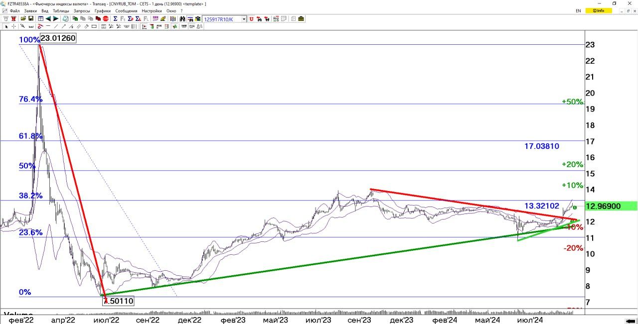Select the rectangle drawing tool

[x=94, y=26]
